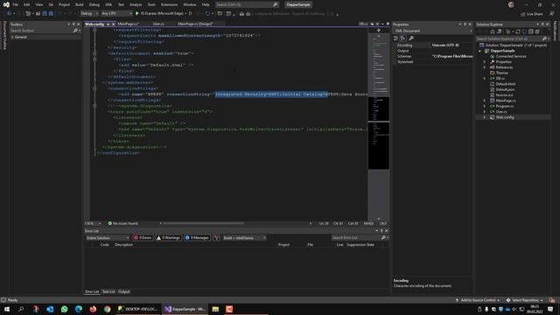Click Add to Source Control in status bar
560x315 pixels.
(478, 300)
